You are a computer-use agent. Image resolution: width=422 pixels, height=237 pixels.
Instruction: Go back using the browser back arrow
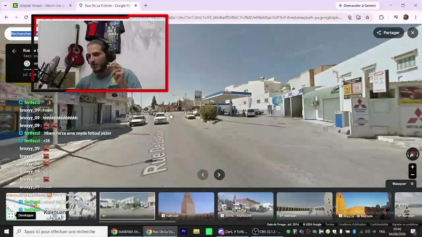6,17
